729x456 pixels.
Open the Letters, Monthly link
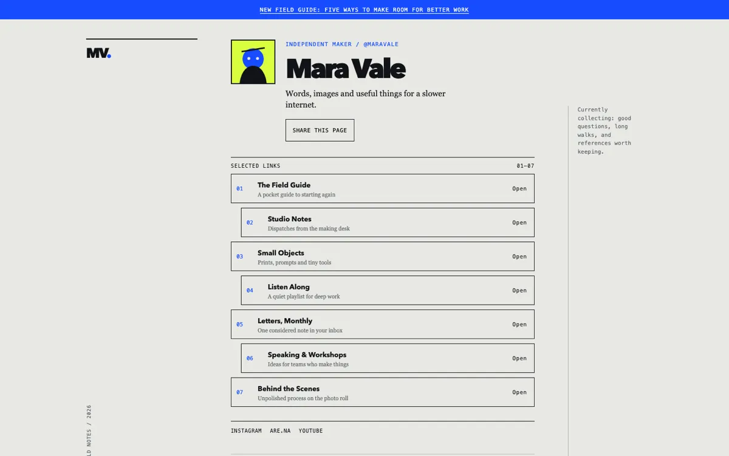[x=383, y=325]
